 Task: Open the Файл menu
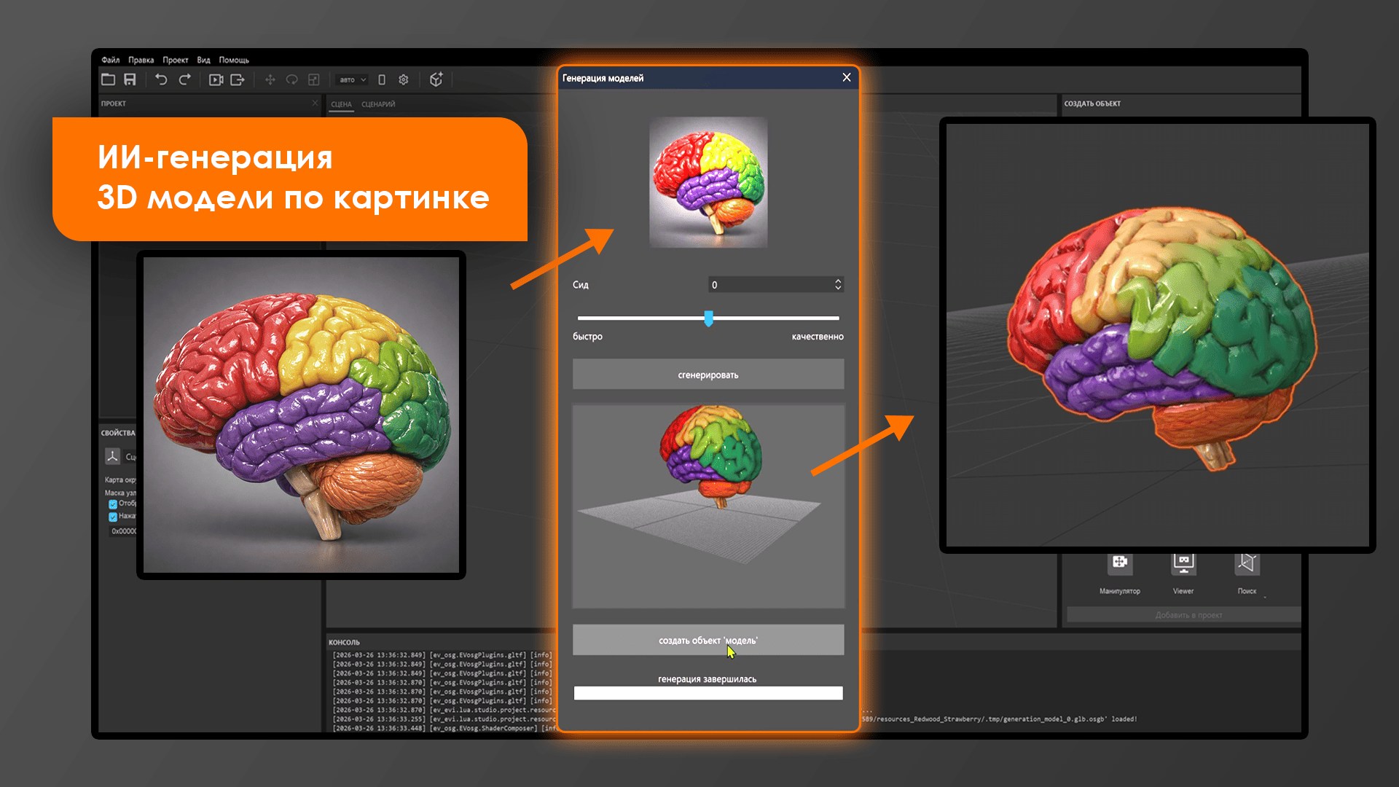pyautogui.click(x=111, y=60)
